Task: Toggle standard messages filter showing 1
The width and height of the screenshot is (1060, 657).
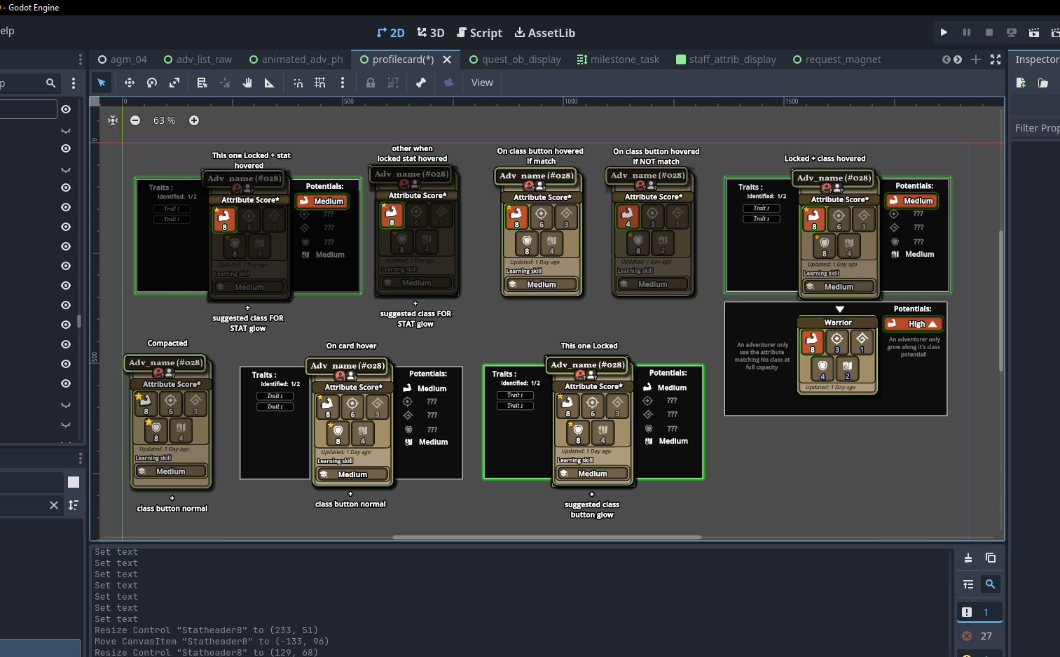Action: point(979,612)
